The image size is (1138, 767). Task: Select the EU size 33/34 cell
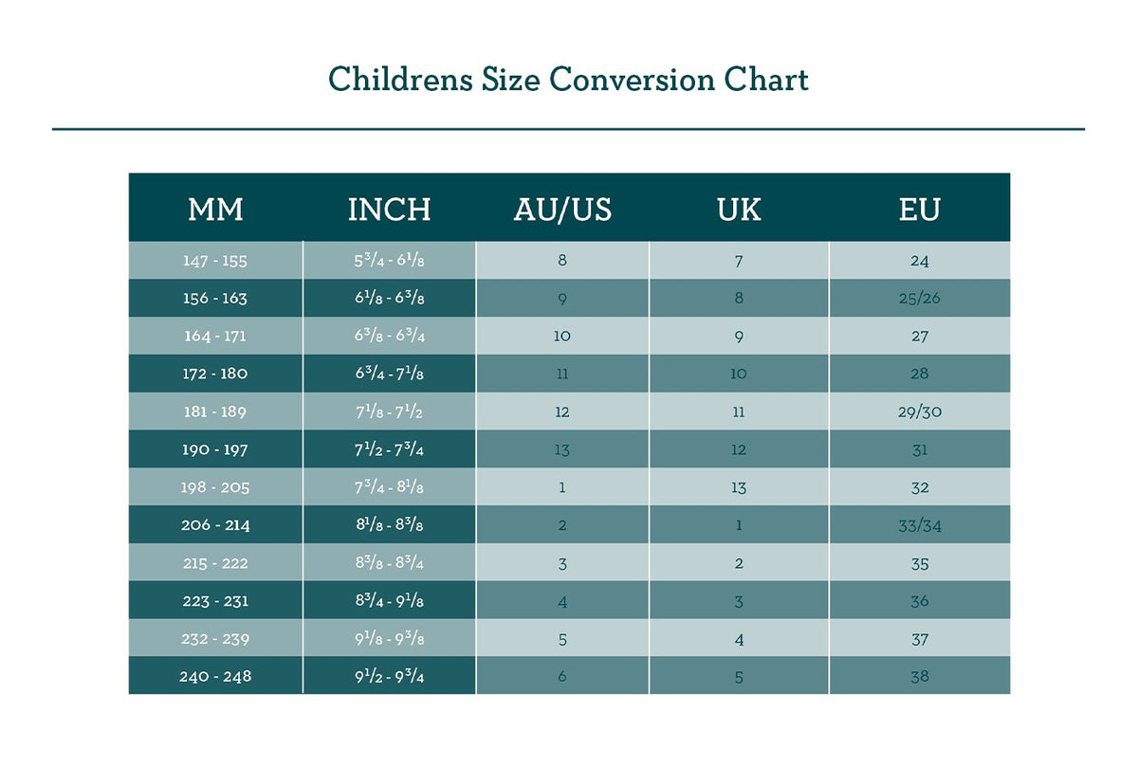919,525
